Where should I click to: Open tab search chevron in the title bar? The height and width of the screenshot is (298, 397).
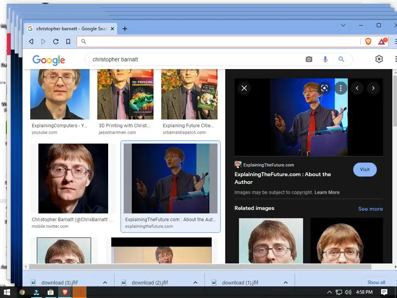[x=343, y=25]
